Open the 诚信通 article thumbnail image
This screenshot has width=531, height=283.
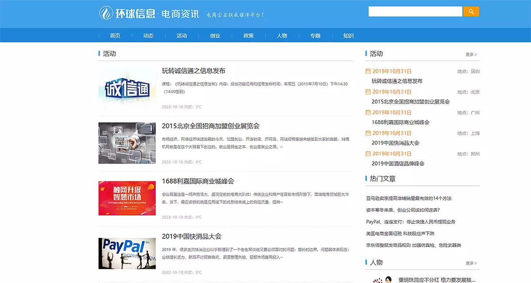pyautogui.click(x=127, y=88)
